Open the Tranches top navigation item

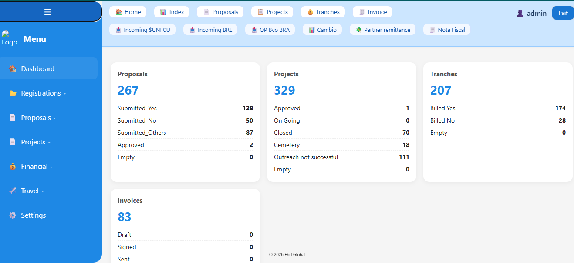[323, 12]
